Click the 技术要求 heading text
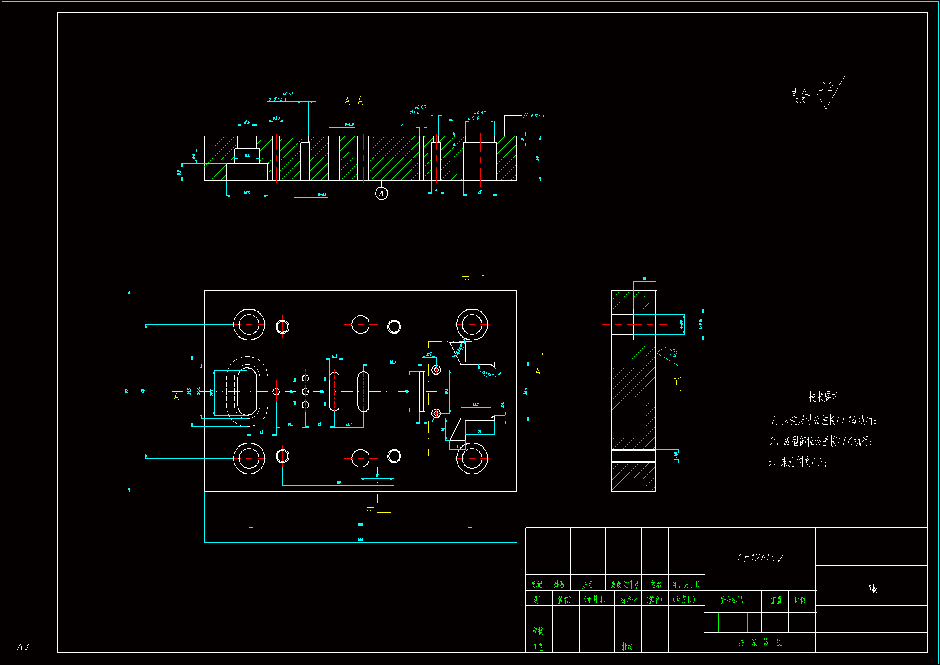940x665 pixels. coord(823,397)
